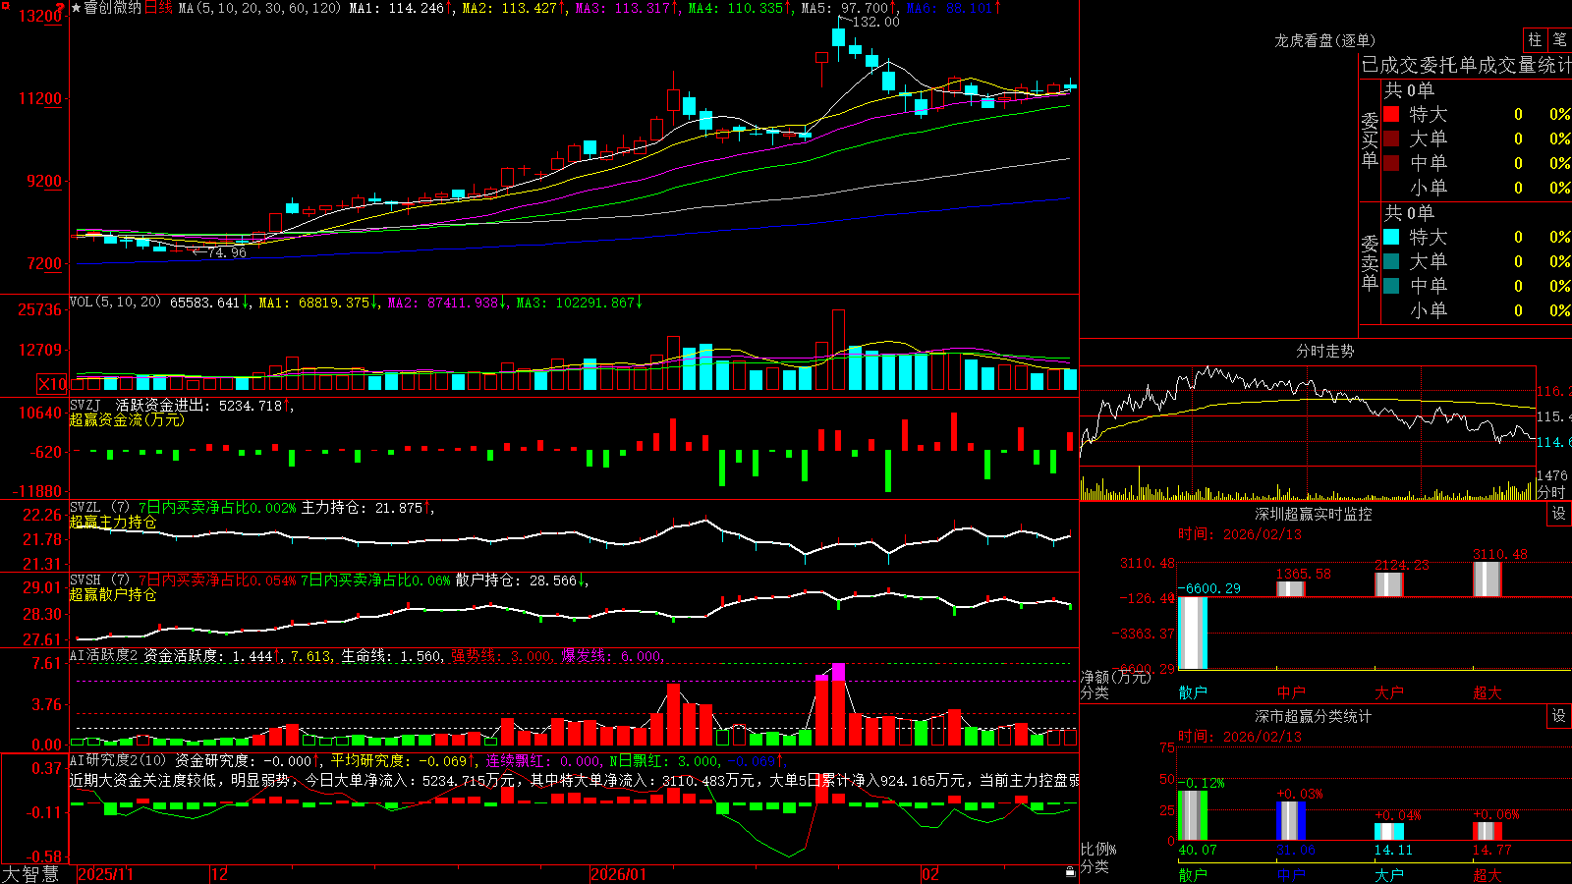1572x884 pixels.
Task: Toggle the X10 volume scale box
Action: [52, 384]
